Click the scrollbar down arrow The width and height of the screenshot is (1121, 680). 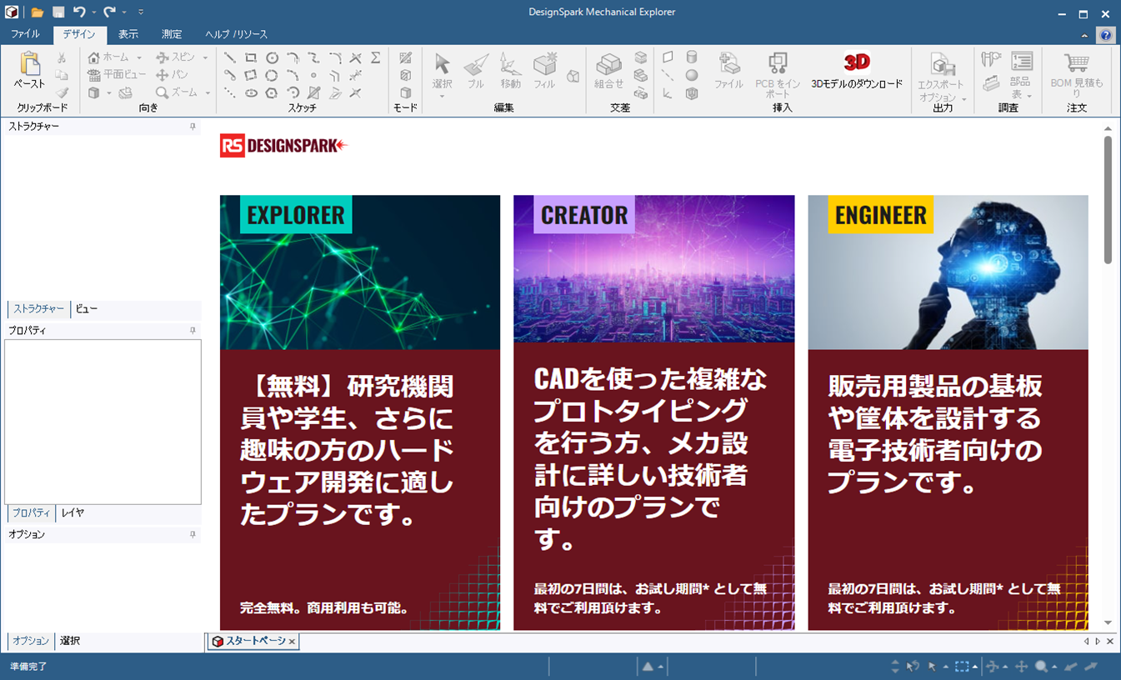click(x=1108, y=622)
